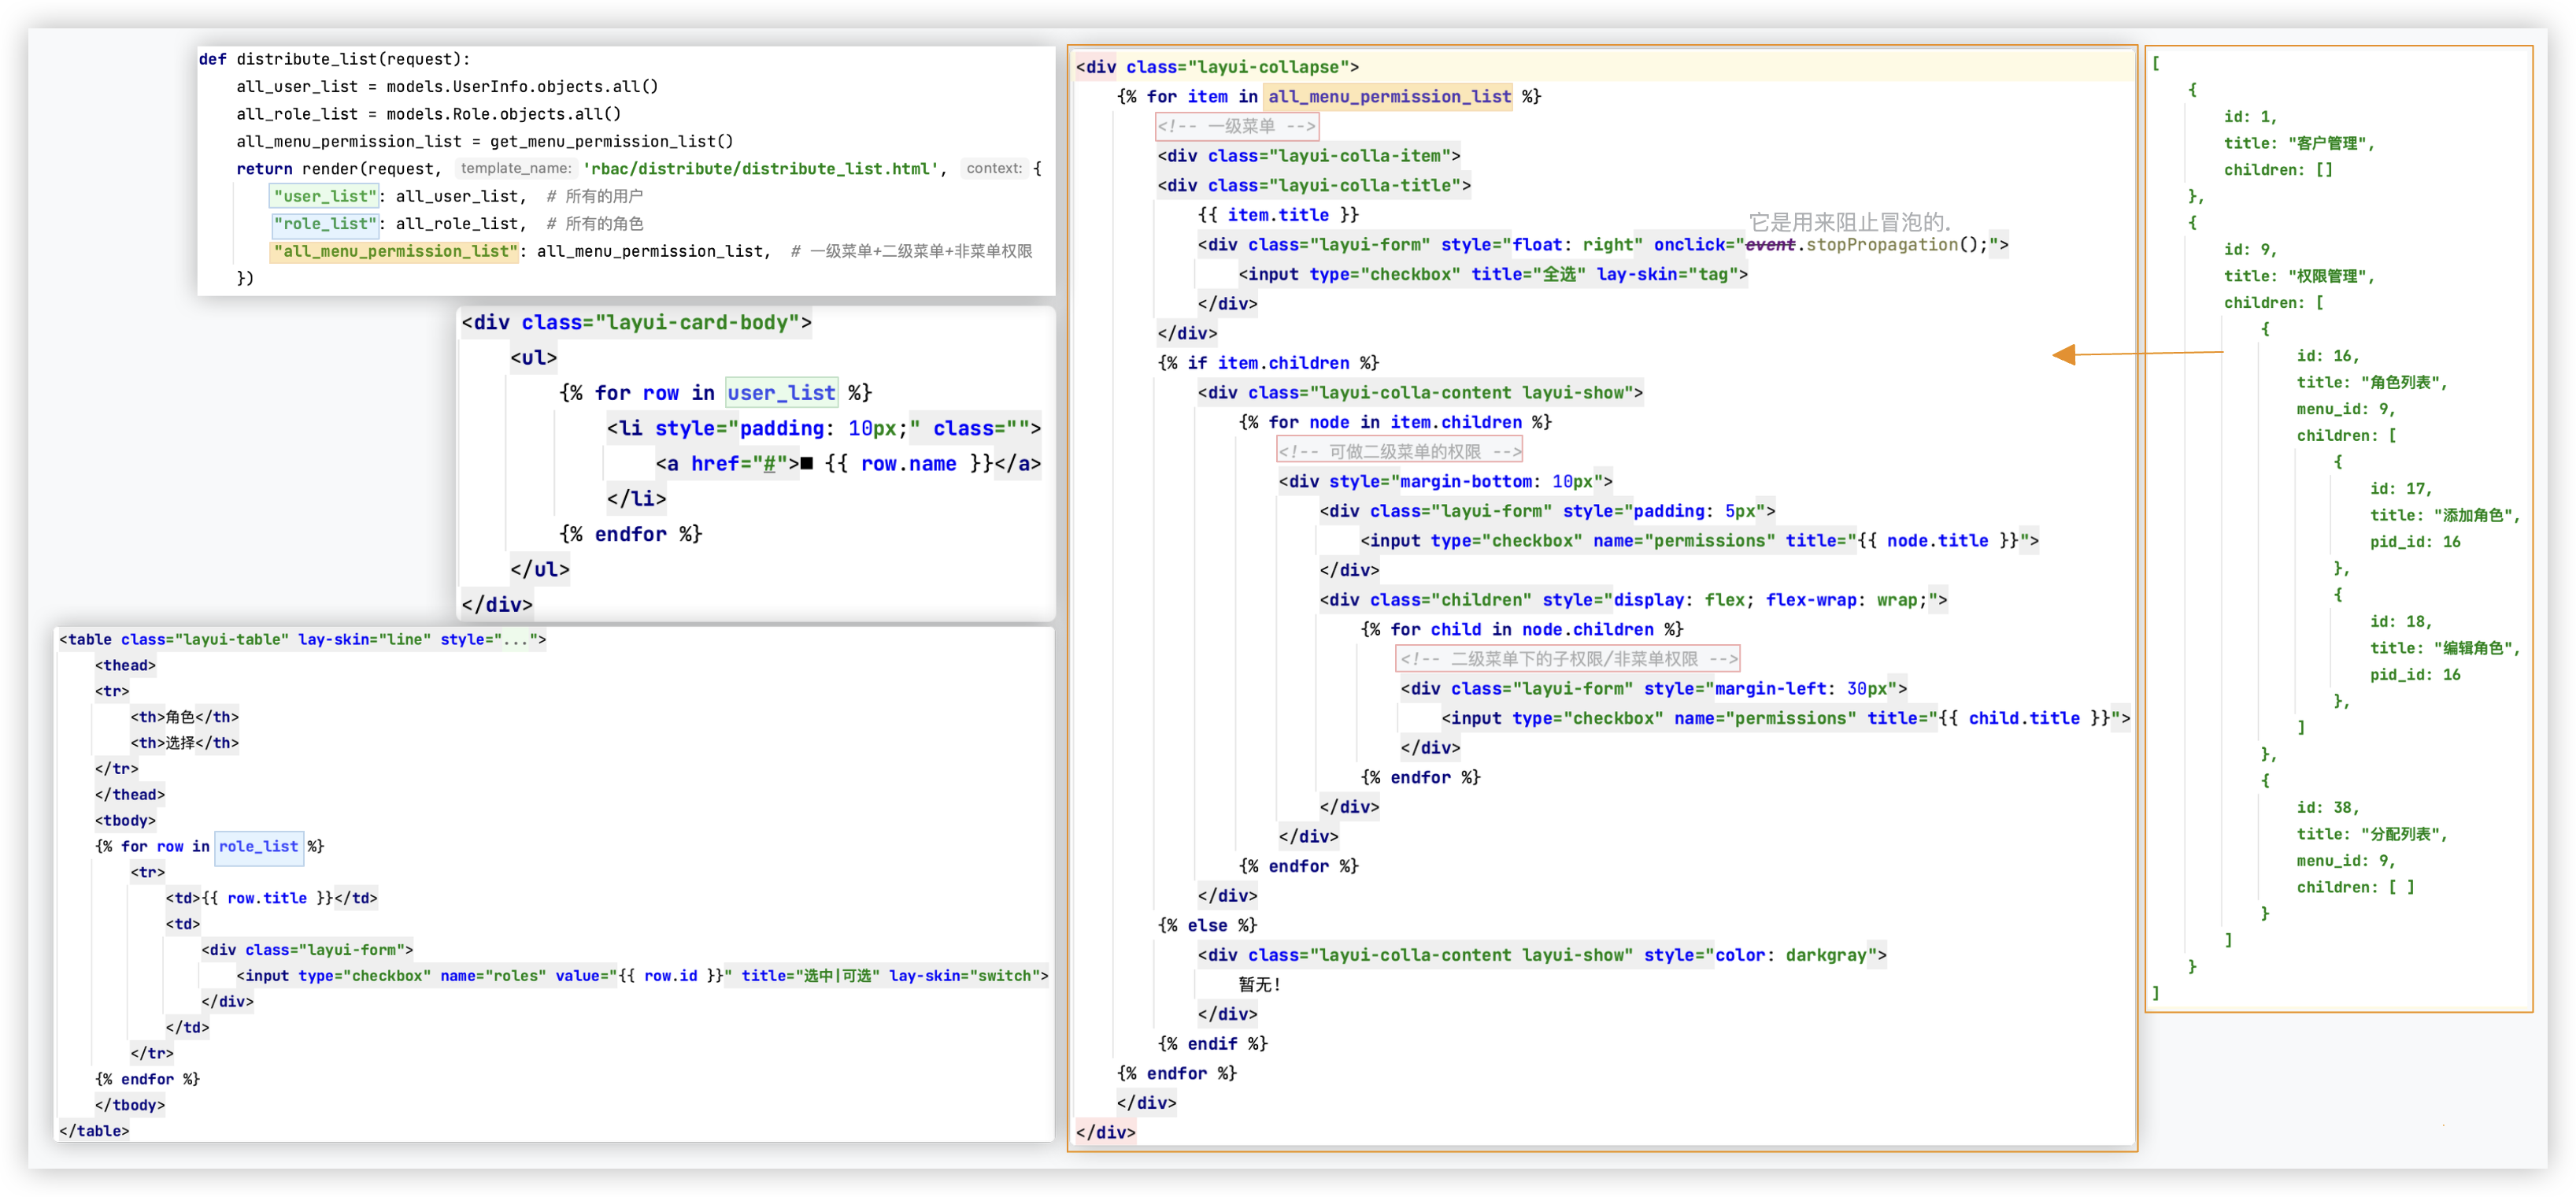The image size is (2576, 1197).
Task: Click the distribute_list function name
Action: (x=307, y=59)
